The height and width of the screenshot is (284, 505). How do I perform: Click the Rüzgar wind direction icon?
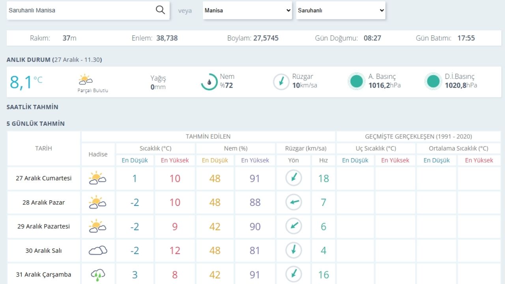click(x=281, y=82)
